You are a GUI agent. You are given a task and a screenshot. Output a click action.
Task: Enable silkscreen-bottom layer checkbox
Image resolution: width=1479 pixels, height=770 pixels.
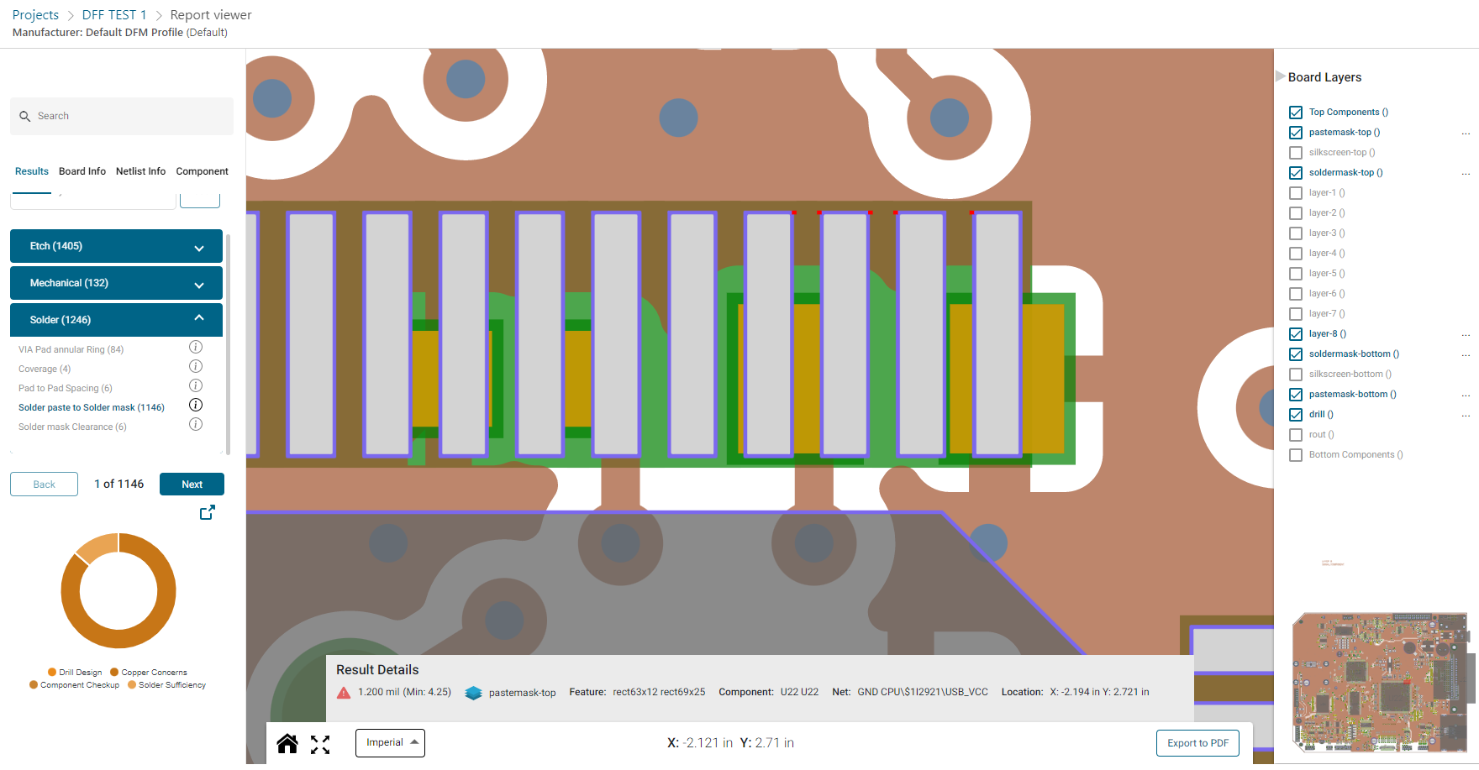pos(1296,375)
